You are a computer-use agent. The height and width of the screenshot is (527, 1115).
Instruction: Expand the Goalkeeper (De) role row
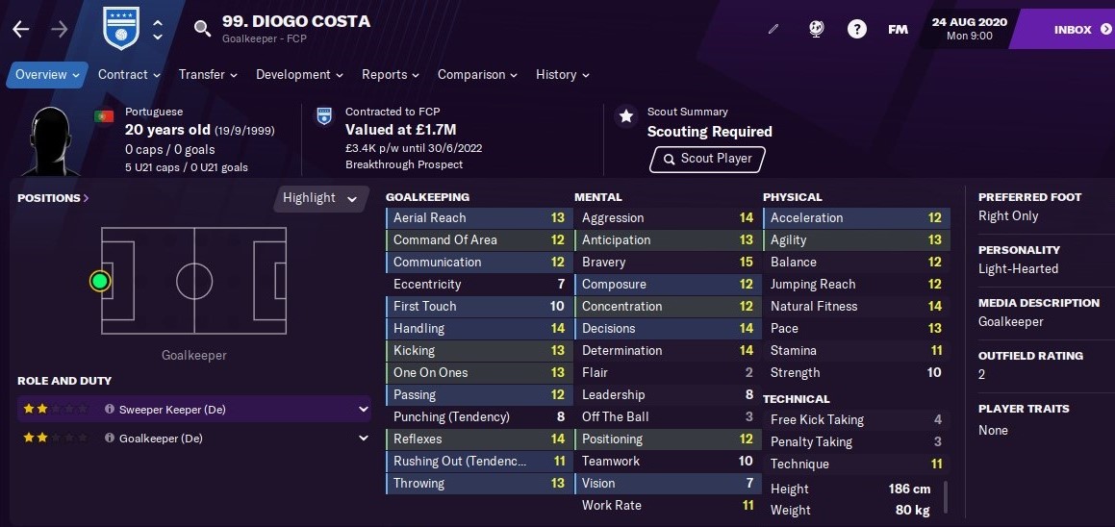(194, 439)
